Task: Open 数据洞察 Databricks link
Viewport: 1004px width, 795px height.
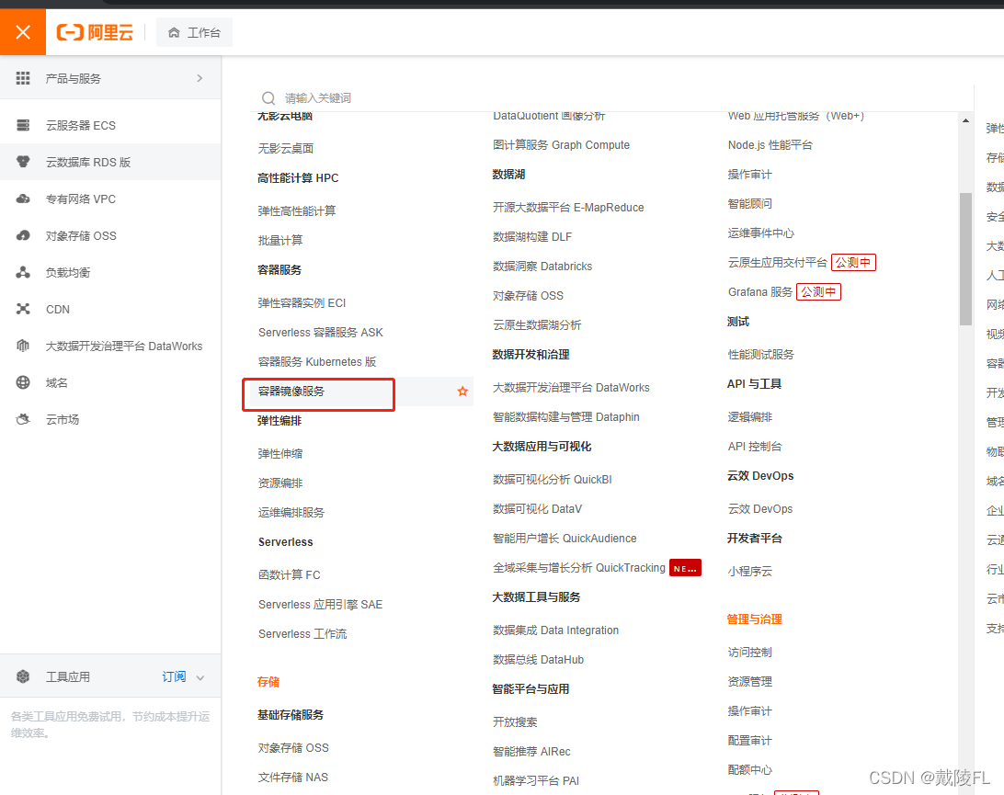Action: coord(542,267)
